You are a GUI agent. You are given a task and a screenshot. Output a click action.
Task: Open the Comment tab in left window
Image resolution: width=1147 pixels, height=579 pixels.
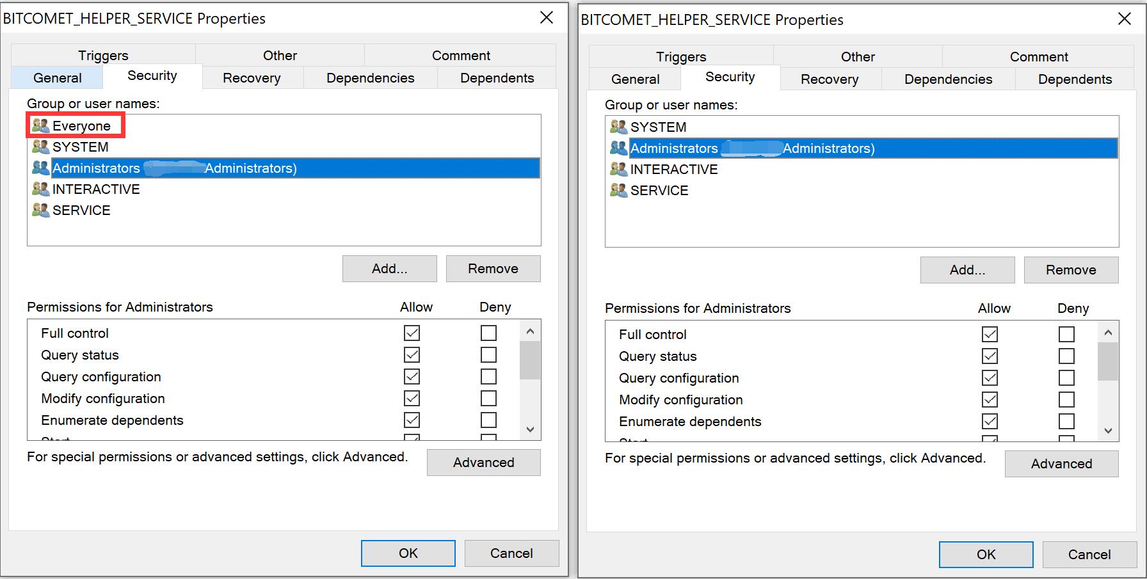pos(461,56)
